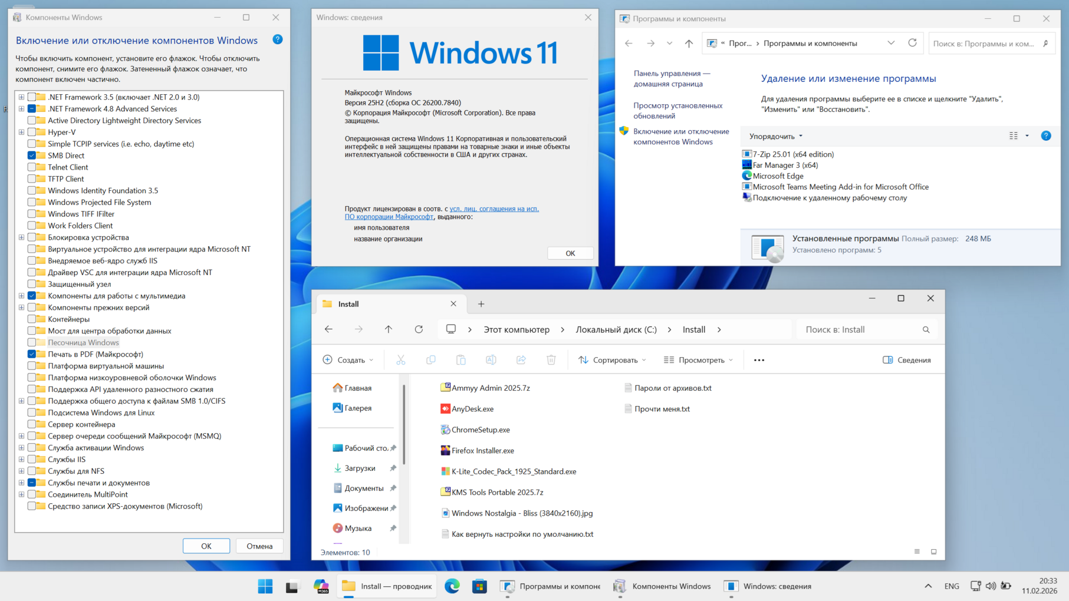Uncheck the SMB Direct checkbox

coord(32,156)
